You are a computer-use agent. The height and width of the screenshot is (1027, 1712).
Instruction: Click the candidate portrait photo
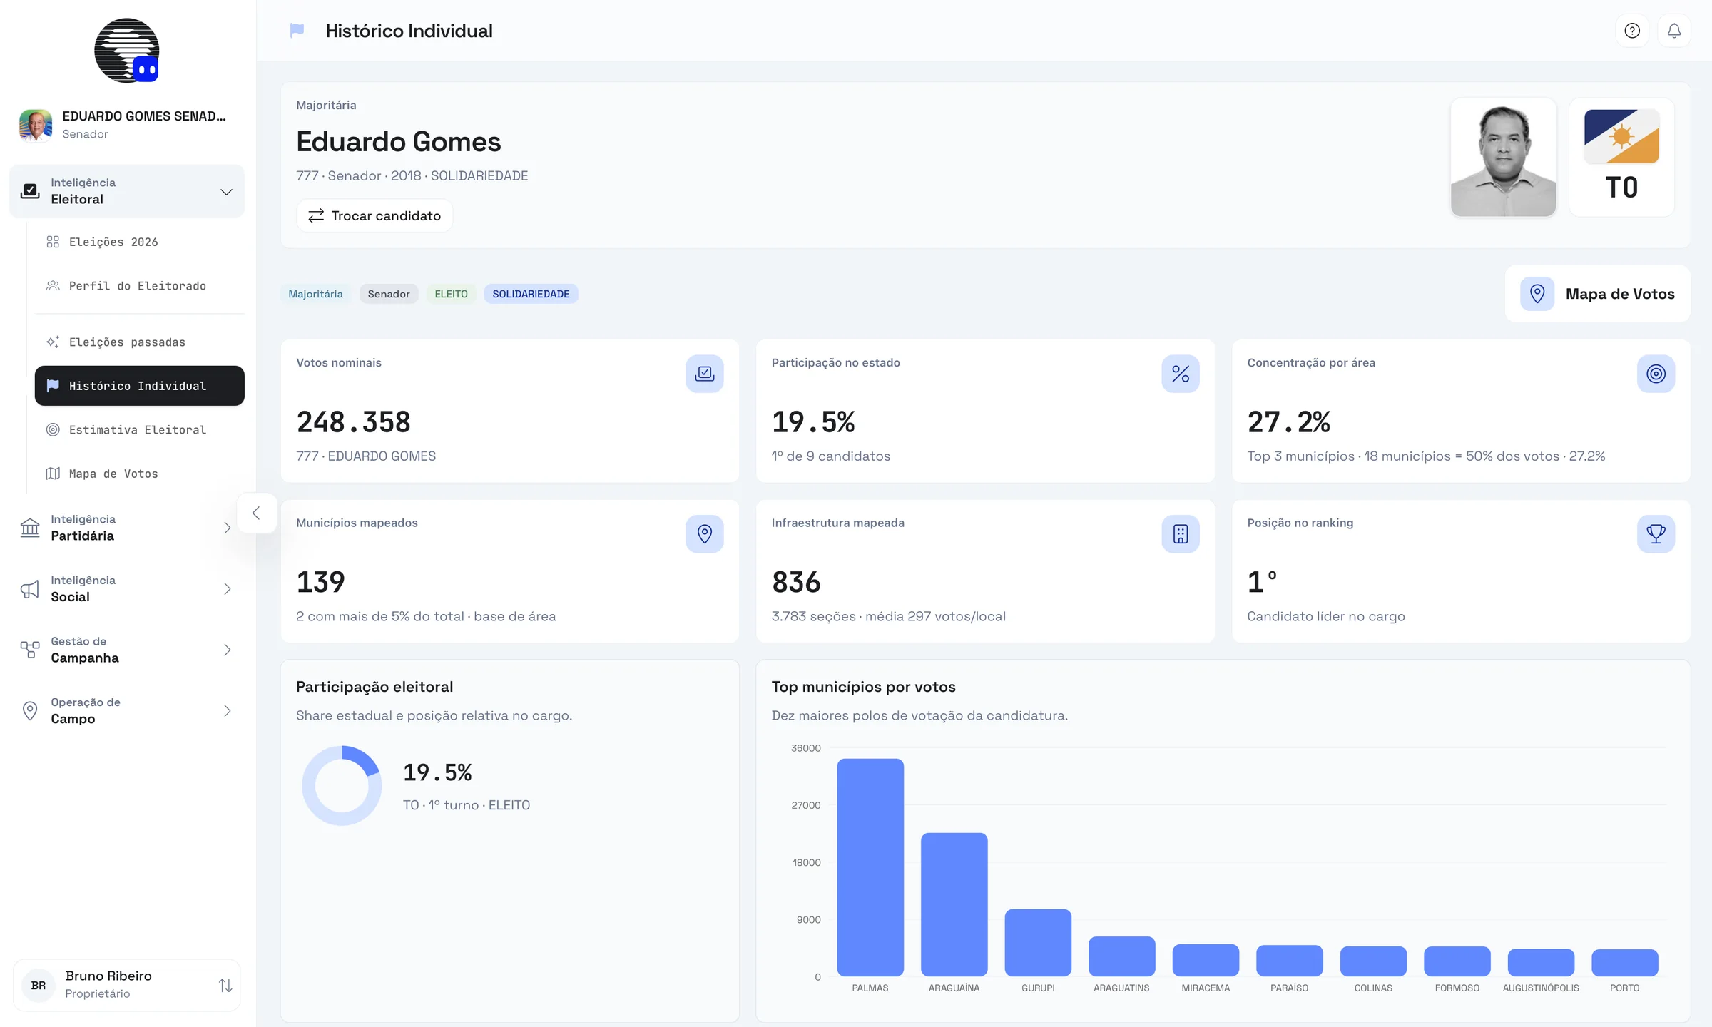tap(1503, 158)
